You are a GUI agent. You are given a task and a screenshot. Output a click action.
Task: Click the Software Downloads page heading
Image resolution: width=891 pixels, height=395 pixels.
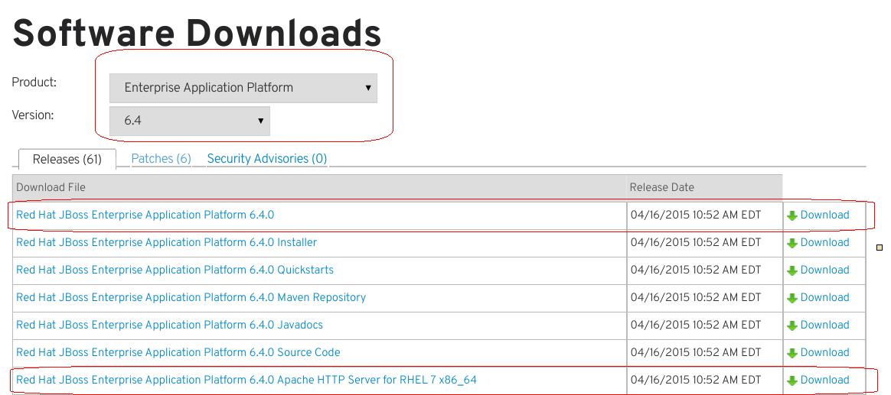pos(197,33)
